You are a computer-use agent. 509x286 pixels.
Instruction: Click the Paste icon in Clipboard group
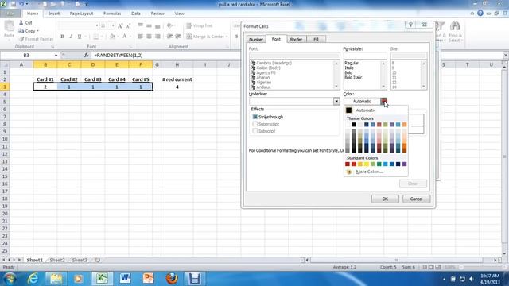pyautogui.click(x=9, y=27)
